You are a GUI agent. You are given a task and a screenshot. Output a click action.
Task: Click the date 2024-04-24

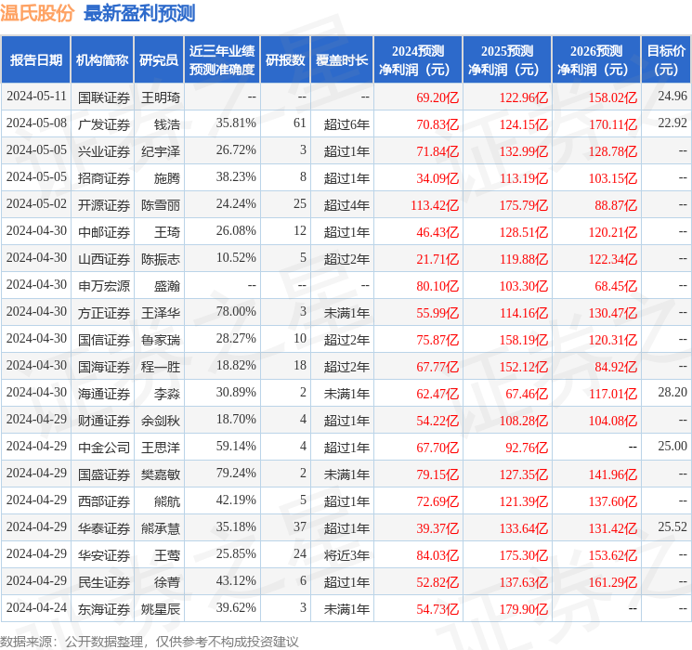click(x=36, y=607)
